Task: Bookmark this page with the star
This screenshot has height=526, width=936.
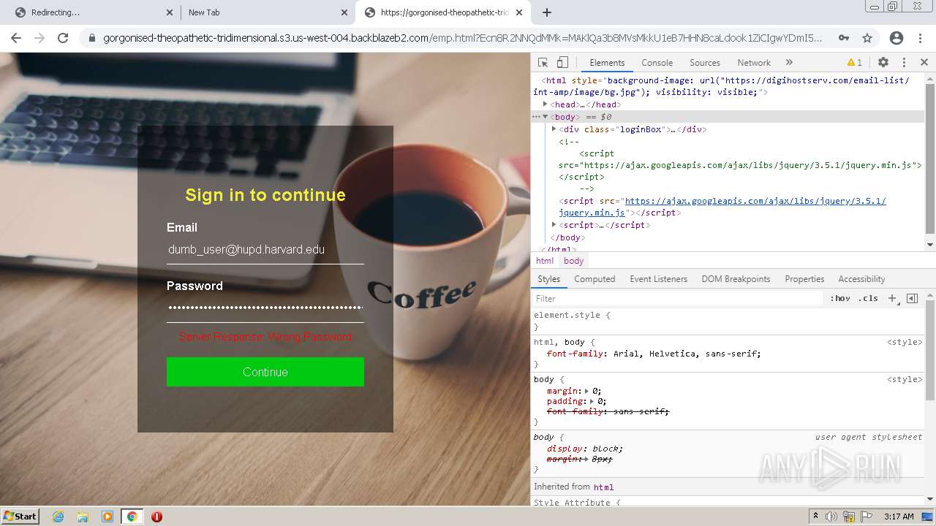Action: click(867, 38)
